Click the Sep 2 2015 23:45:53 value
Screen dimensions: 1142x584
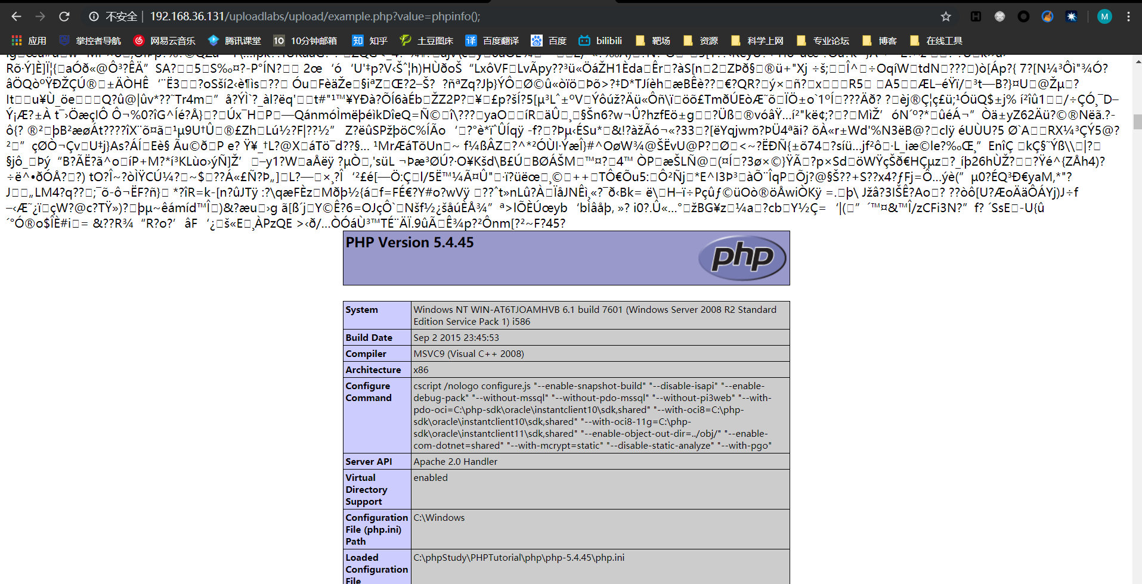[456, 337]
